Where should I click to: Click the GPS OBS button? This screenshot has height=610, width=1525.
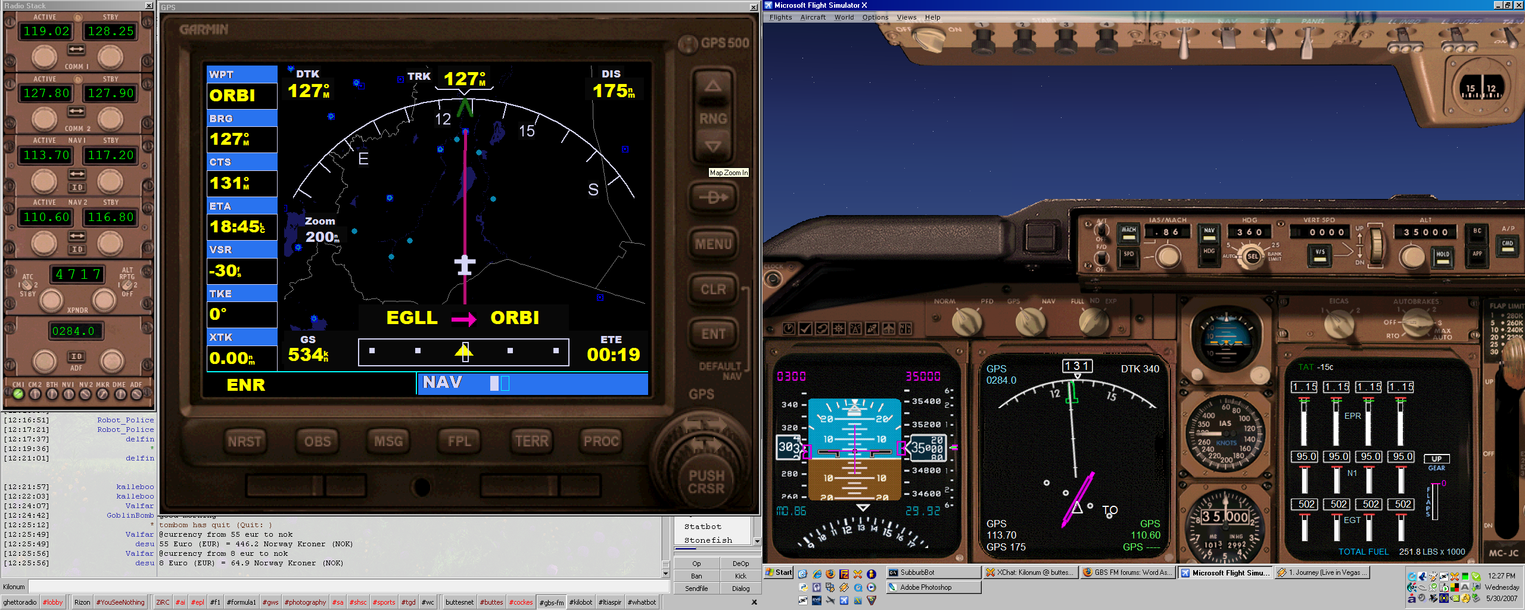click(318, 441)
